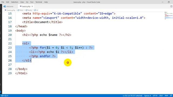
Task: Open the html breadcrumb dropdown
Action: [21, 10]
